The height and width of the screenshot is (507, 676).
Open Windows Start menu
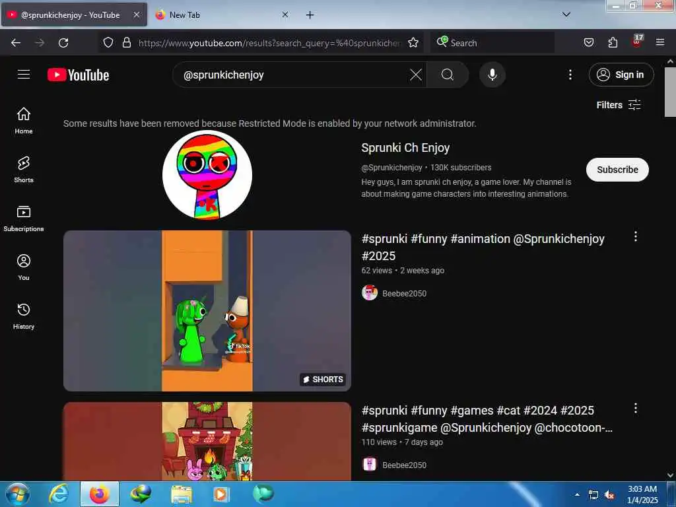[18, 494]
